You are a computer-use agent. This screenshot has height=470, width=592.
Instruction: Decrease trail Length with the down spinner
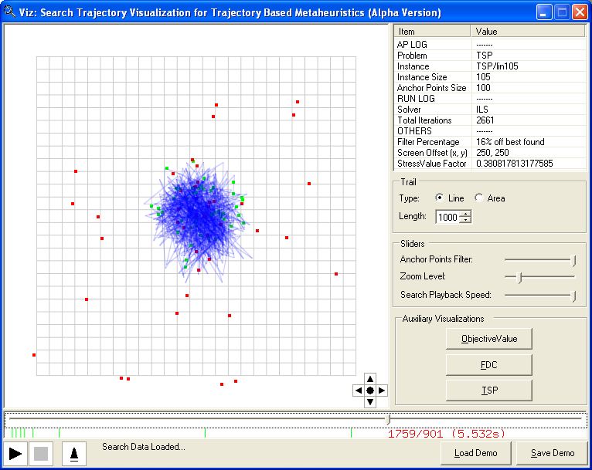pos(465,221)
